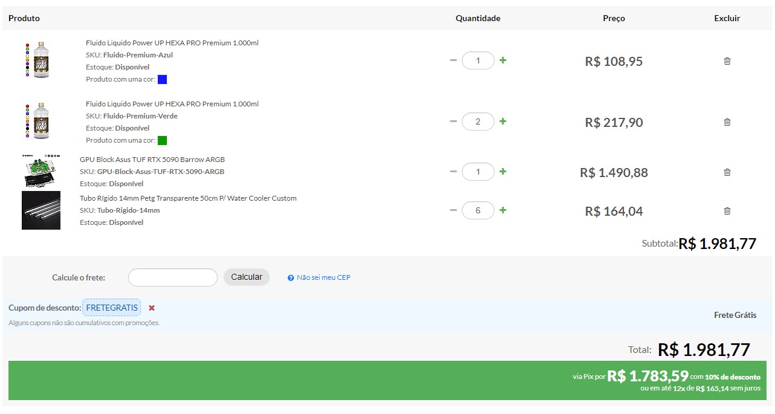This screenshot has height=414, width=775.
Task: Remove the Fluido-Premium-Verde product from cart
Action: click(x=727, y=122)
